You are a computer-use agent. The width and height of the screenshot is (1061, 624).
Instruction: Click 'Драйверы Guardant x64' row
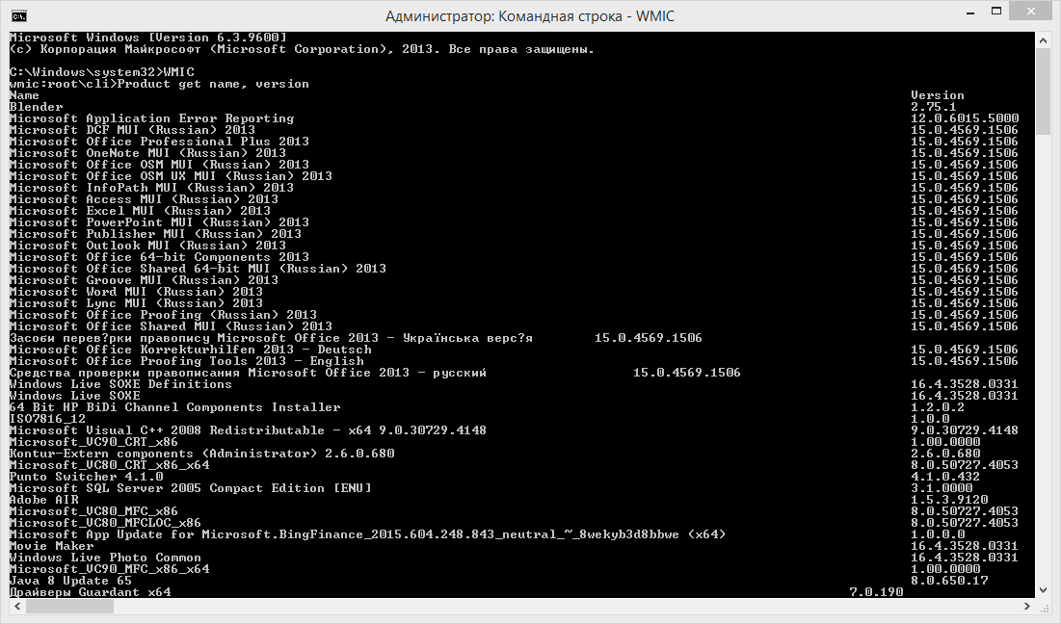[90, 592]
